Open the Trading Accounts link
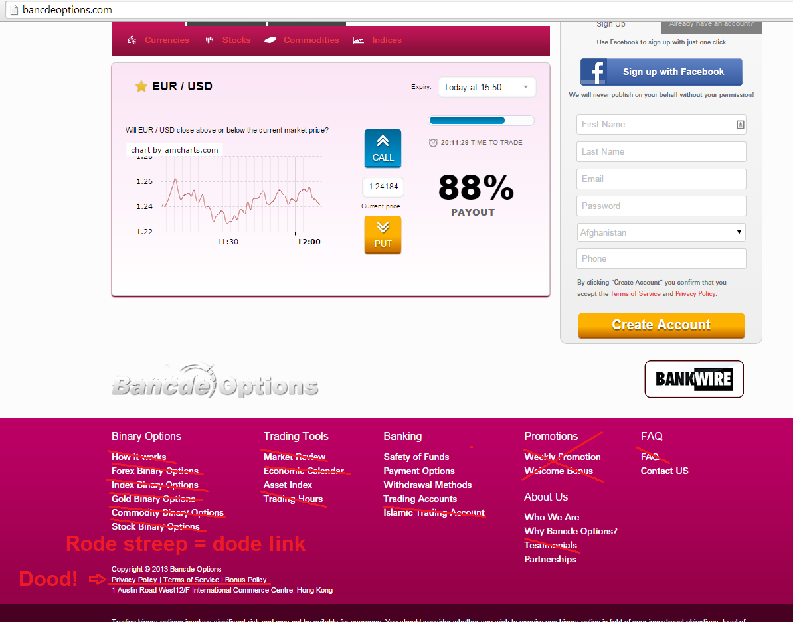 [420, 499]
